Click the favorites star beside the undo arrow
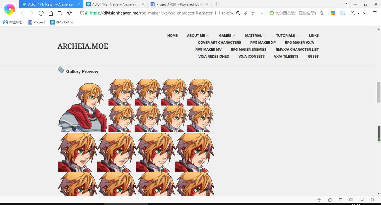The image size is (381, 205). 70,13
